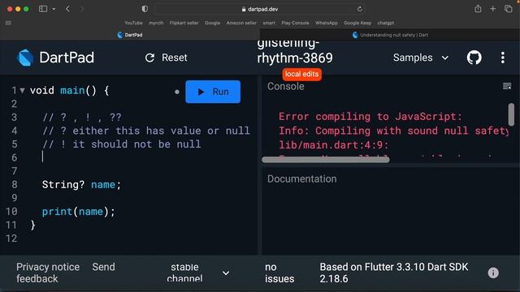Run the Dart code
The image size is (520, 292).
point(213,92)
